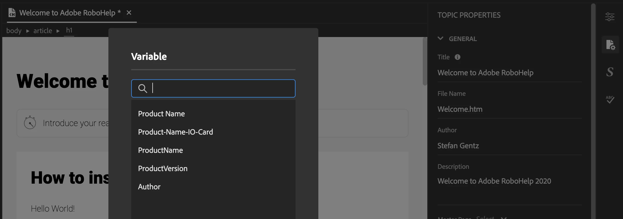Edit the Author field Stefan Gentz
This screenshot has width=623, height=219.
(509, 146)
